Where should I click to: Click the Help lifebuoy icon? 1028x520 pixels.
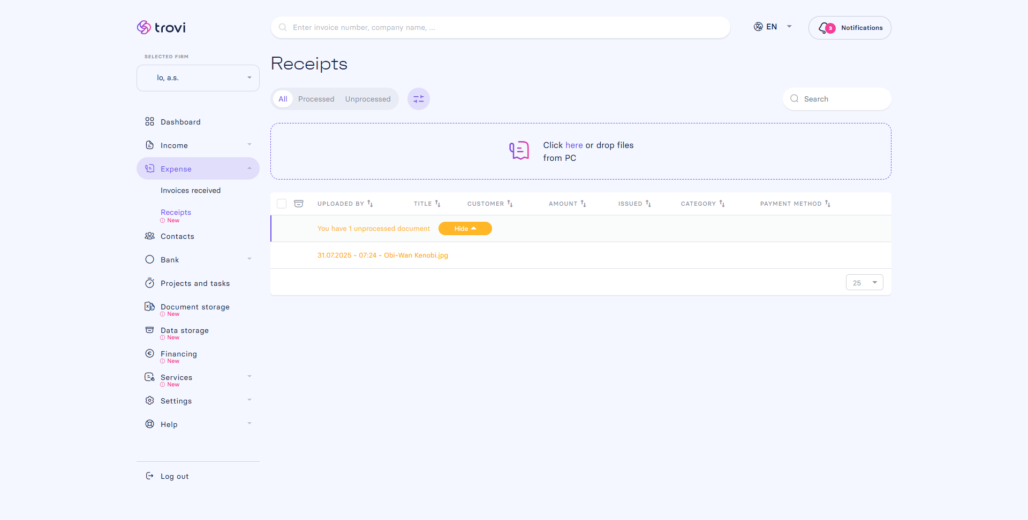pyautogui.click(x=149, y=424)
